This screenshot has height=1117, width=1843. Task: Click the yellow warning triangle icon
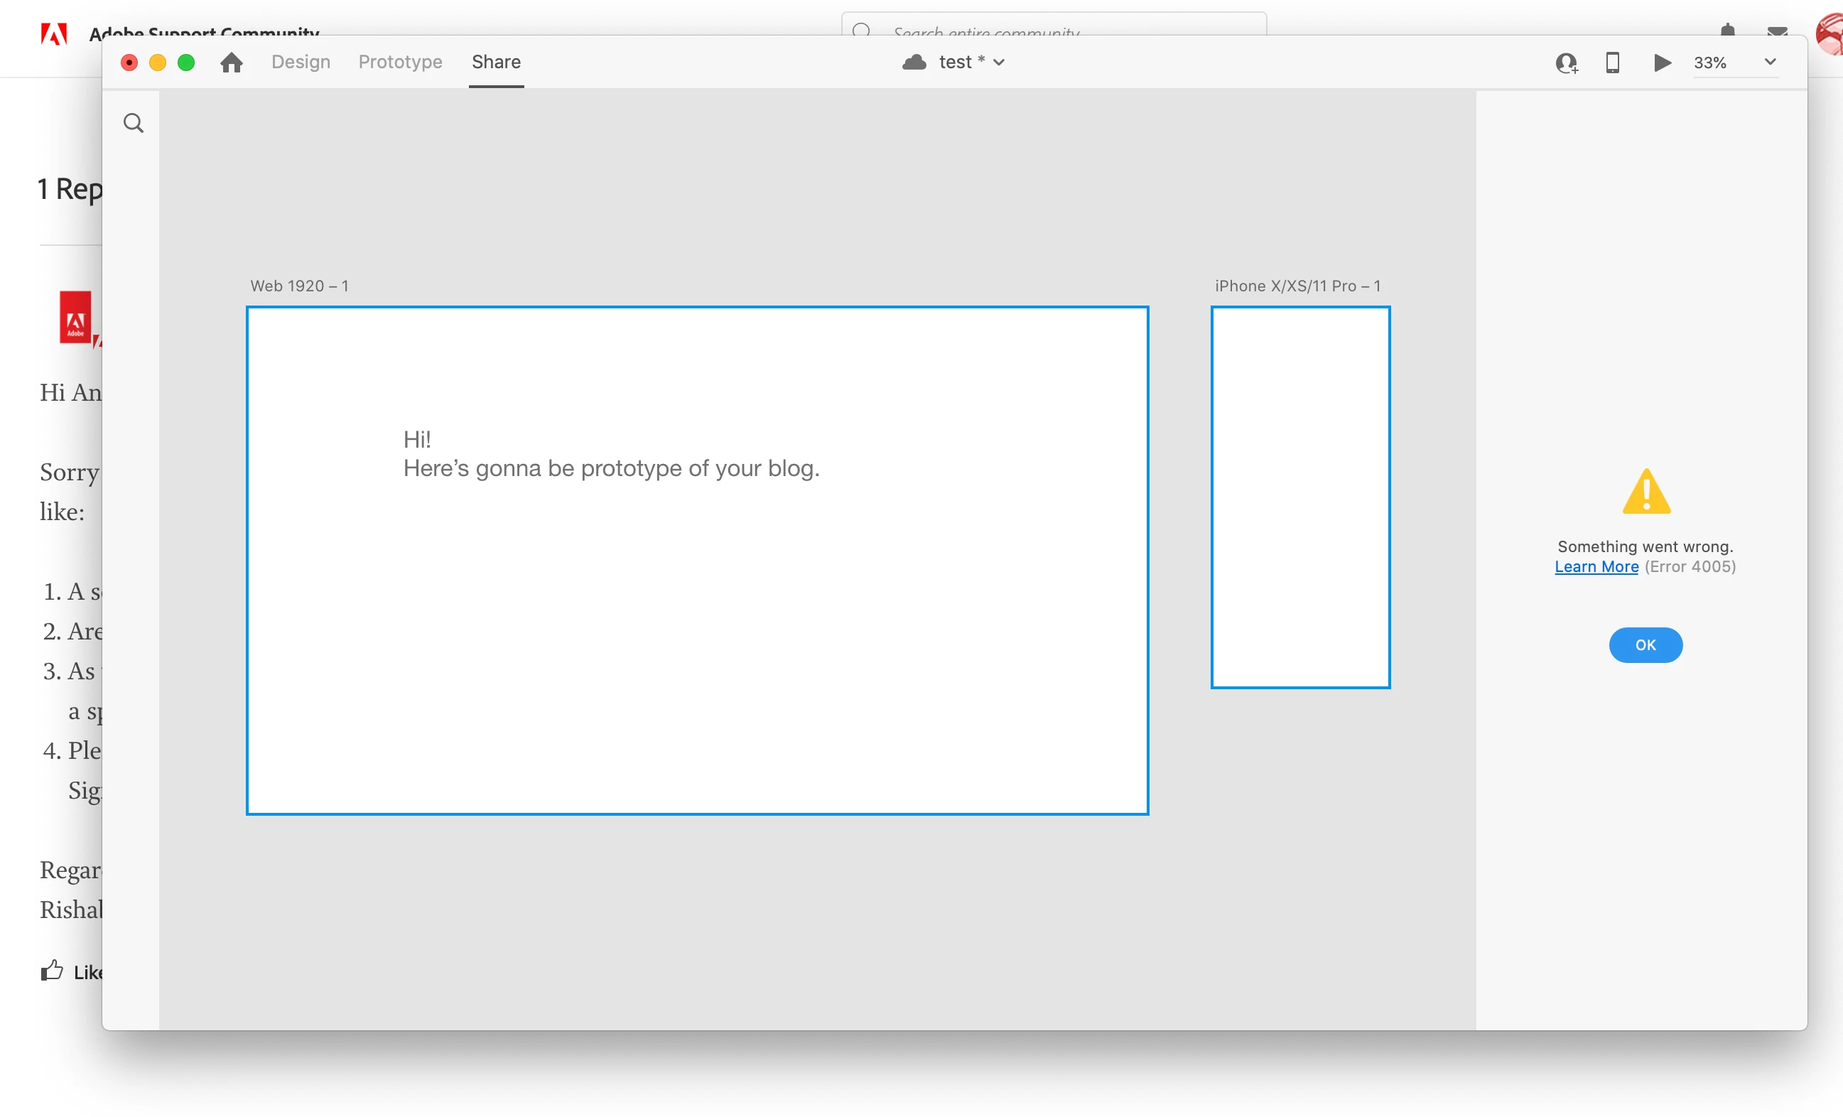1645,492
